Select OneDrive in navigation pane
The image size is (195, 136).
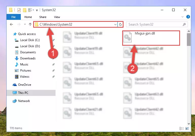(25, 85)
